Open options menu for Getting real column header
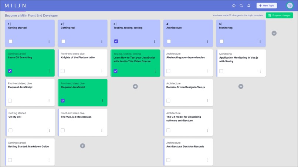This screenshot has height=167, width=298. point(102,41)
